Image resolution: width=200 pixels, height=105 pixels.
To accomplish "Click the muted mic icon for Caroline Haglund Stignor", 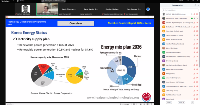I will tap(194, 23).
